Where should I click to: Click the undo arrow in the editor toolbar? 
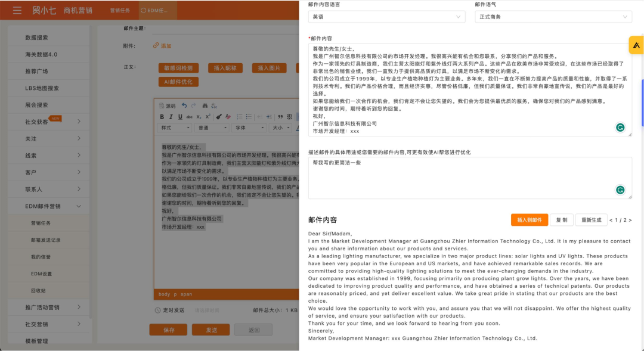pos(184,105)
